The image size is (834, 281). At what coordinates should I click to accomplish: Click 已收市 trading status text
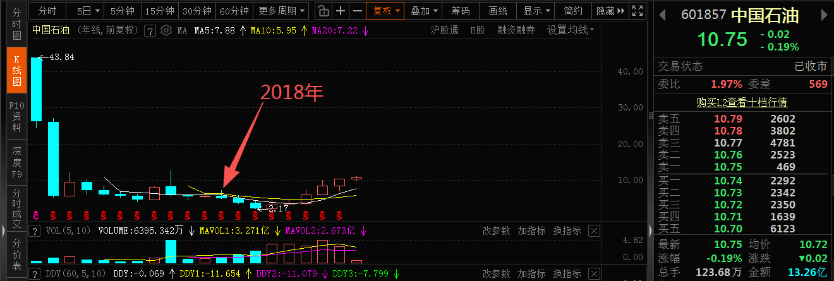pos(811,66)
